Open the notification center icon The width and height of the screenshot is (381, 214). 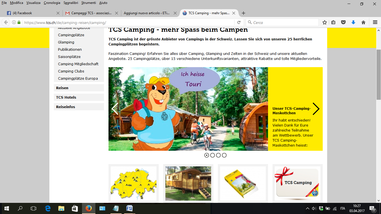pos(372,208)
